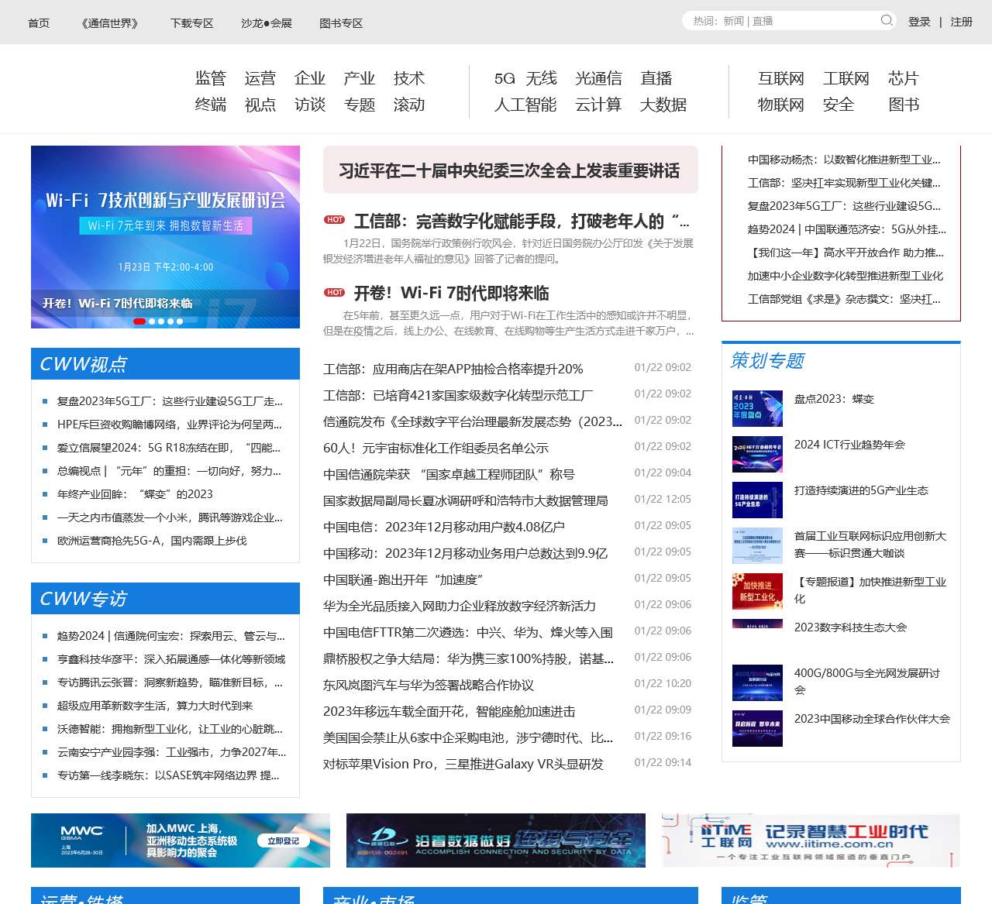992x904 pixels.
Task: Click the 盘点2023:蝶变 thumbnail
Action: click(757, 409)
